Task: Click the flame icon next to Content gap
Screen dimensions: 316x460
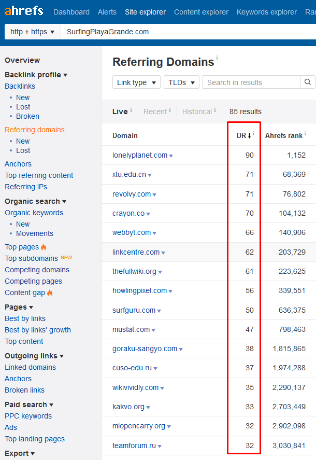Action: [x=50, y=292]
